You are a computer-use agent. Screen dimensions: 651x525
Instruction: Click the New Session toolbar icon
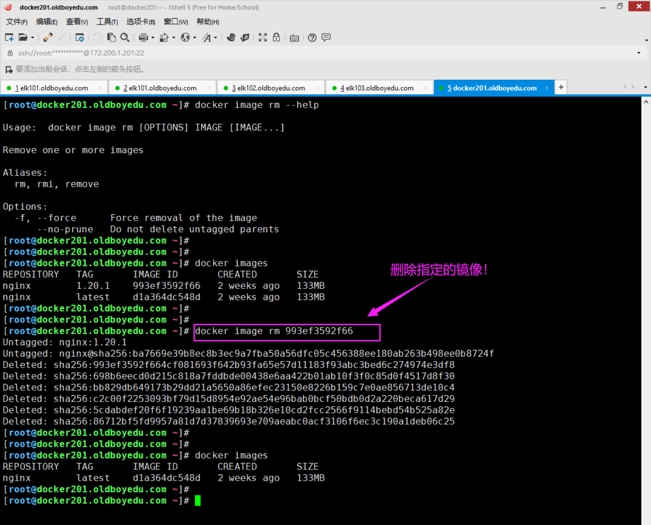click(x=9, y=38)
